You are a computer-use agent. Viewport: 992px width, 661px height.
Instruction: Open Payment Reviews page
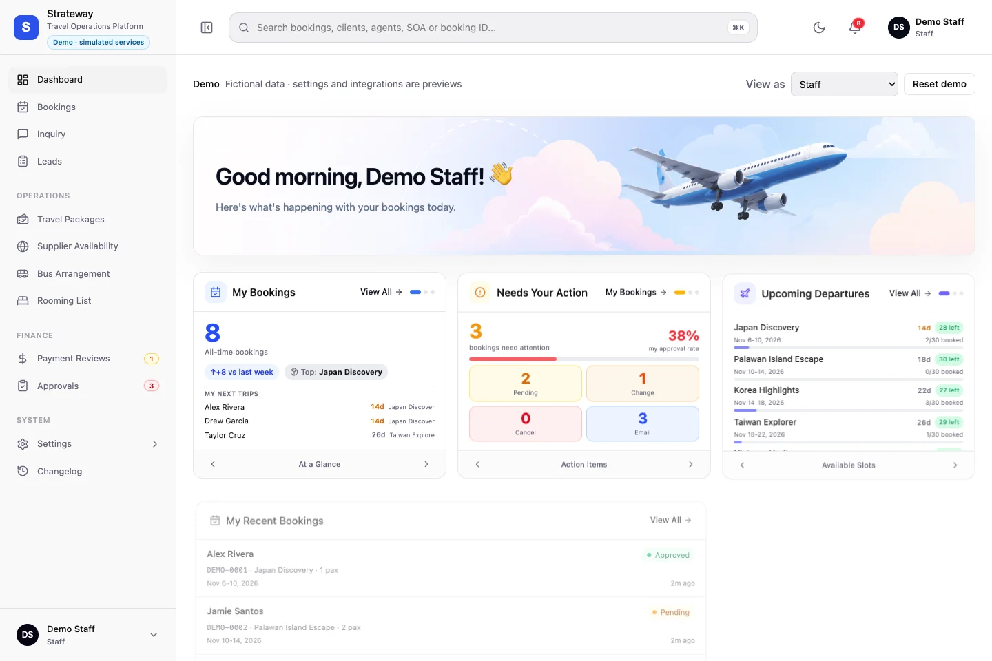coord(88,358)
